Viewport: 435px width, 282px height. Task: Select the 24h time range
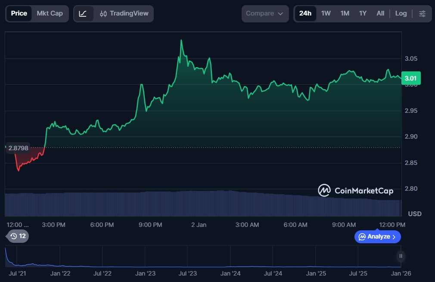pos(305,13)
